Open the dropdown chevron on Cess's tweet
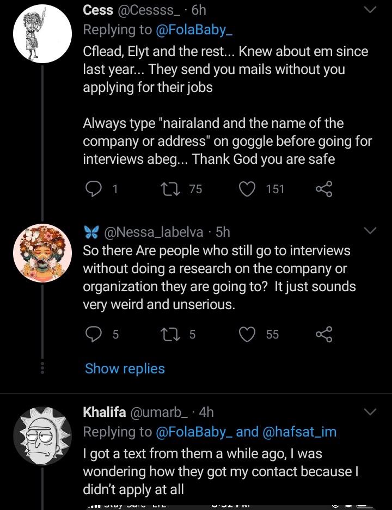Image resolution: width=392 pixels, height=510 pixels. click(x=370, y=10)
